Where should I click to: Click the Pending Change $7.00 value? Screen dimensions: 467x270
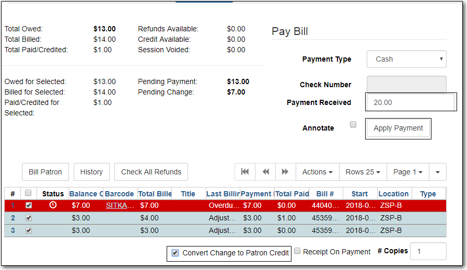[236, 92]
